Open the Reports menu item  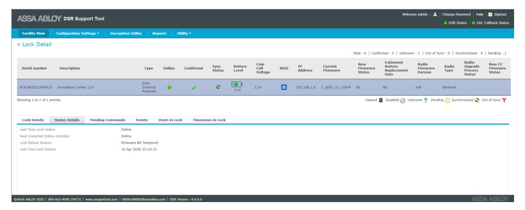[x=159, y=33]
